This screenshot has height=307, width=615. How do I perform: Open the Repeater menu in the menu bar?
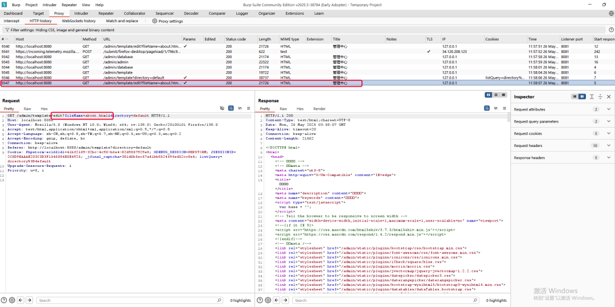pyautogui.click(x=69, y=5)
